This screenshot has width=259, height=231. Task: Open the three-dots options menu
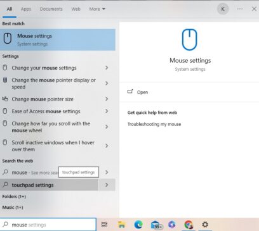(x=240, y=9)
